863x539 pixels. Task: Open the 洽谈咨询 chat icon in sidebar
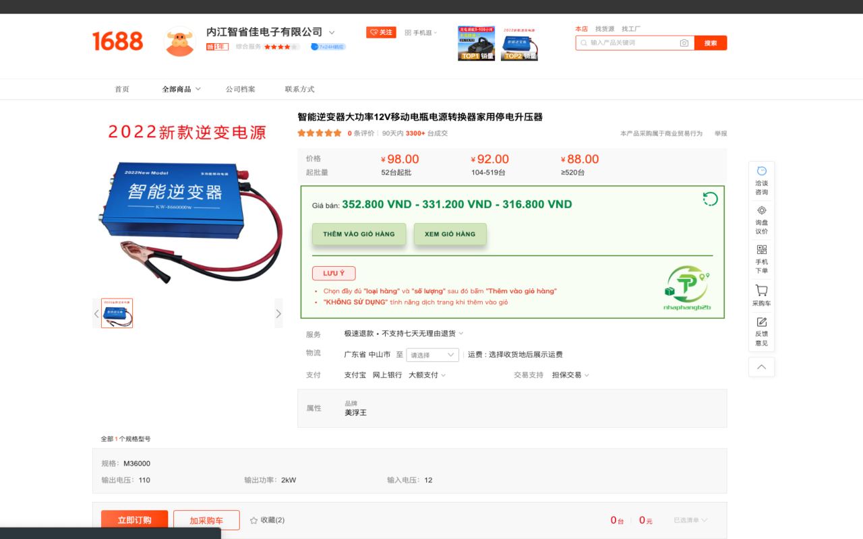(761, 178)
